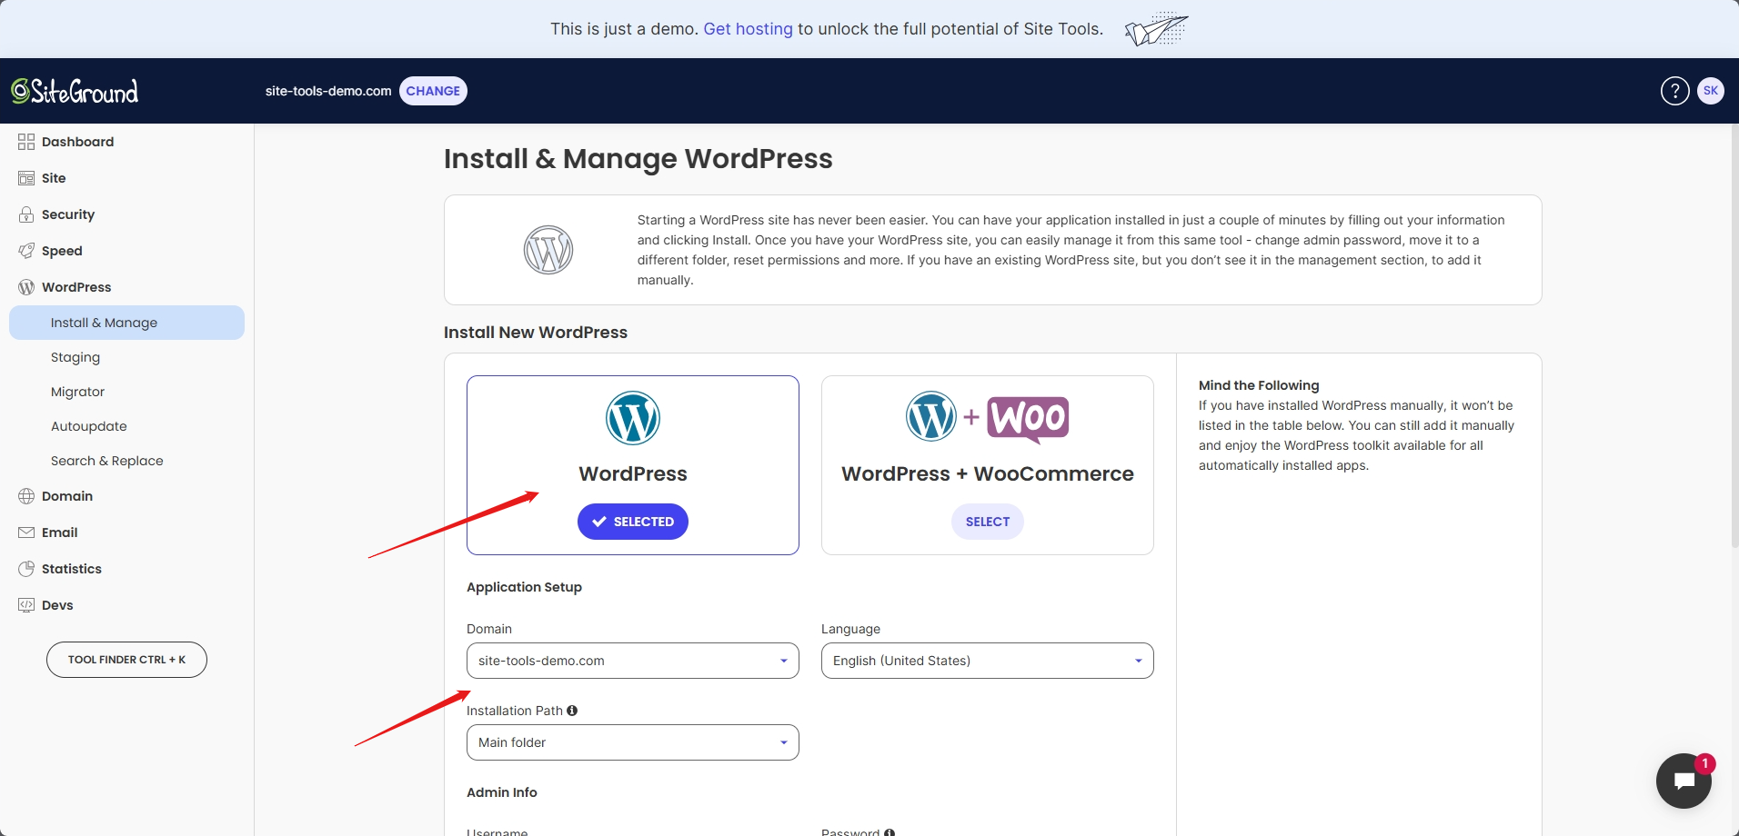
Task: Open the Language dropdown
Action: [988, 661]
